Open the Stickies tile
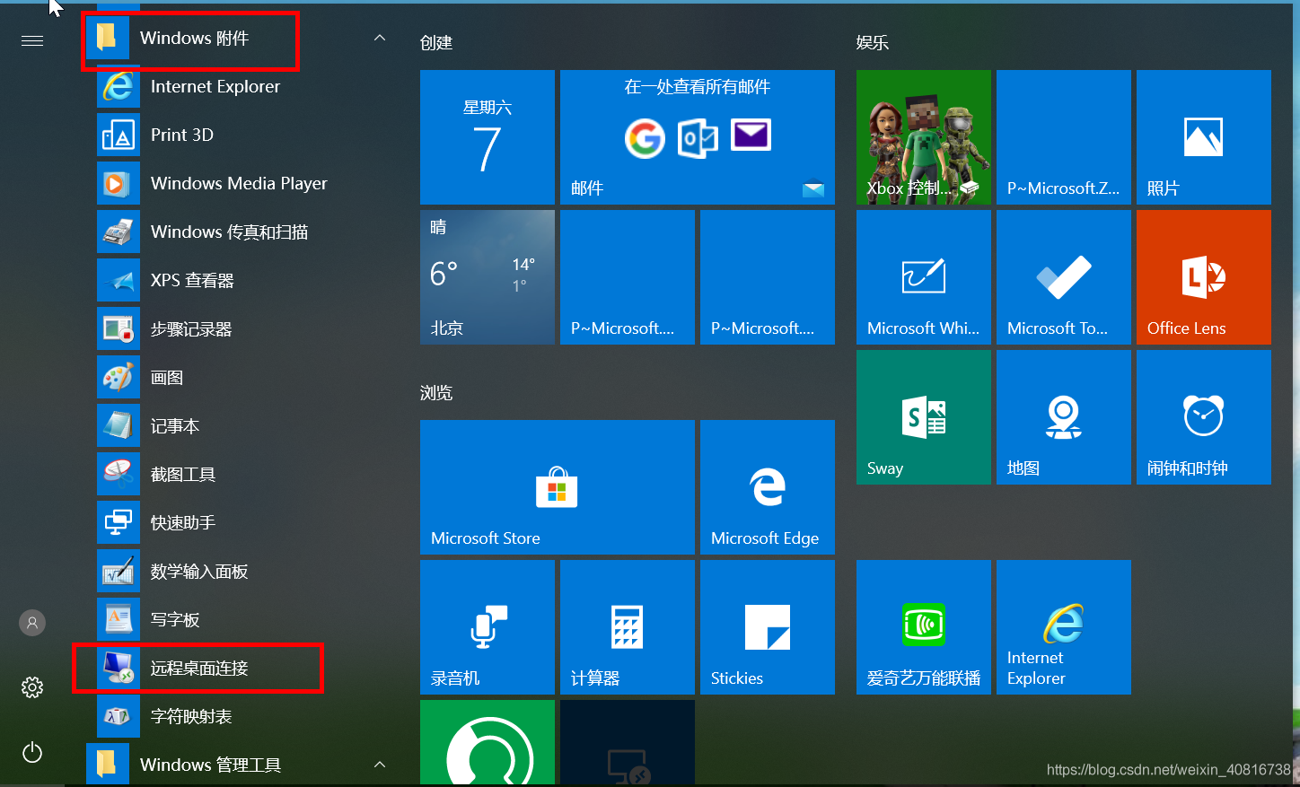Viewport: 1300px width, 787px height. (x=768, y=627)
